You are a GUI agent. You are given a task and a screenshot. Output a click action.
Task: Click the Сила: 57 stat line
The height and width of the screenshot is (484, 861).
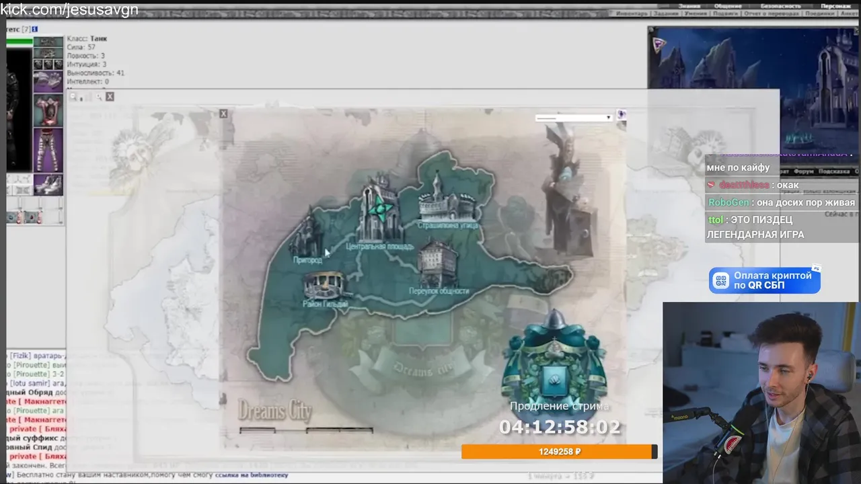click(x=81, y=48)
